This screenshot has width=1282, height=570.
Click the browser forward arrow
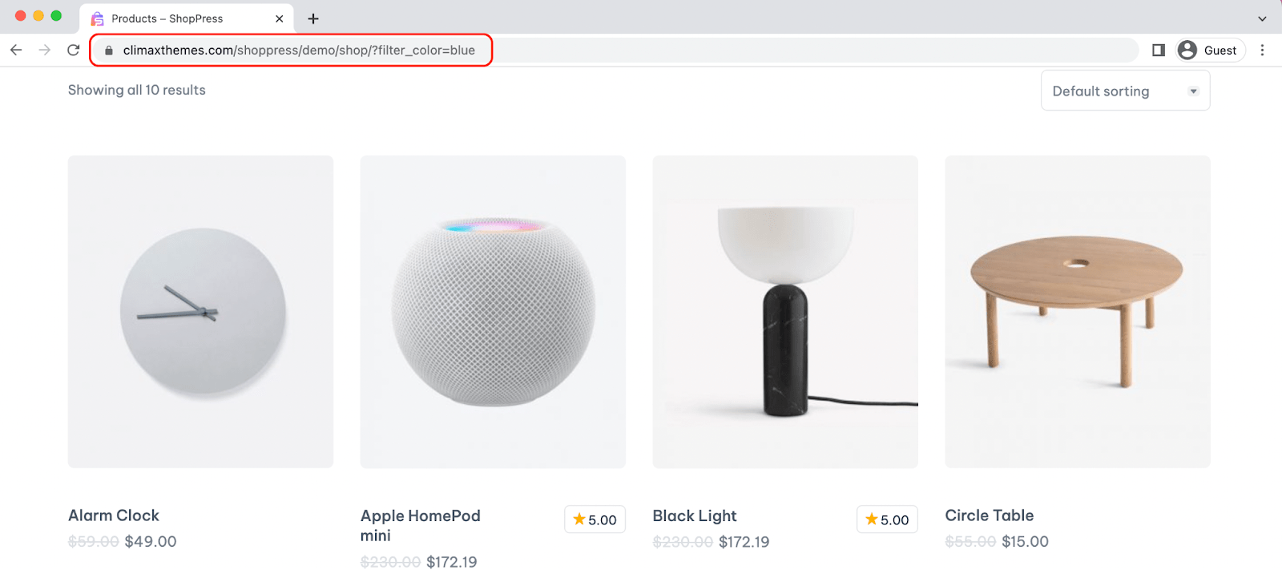(x=45, y=50)
